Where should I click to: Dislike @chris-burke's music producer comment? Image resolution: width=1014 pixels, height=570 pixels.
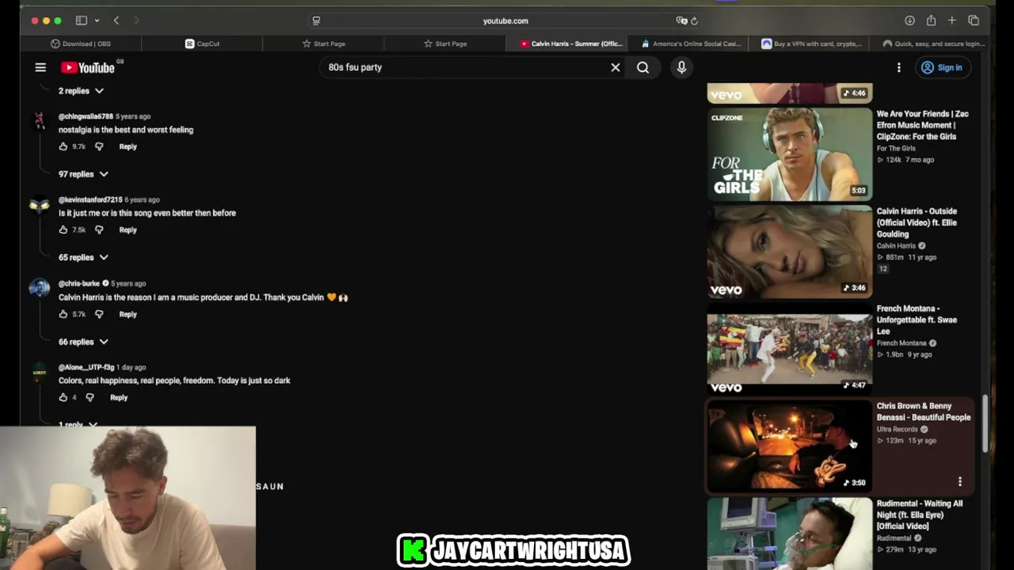99,314
